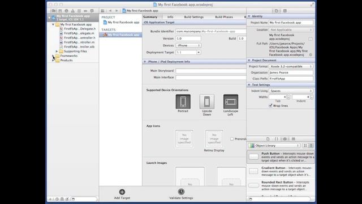Switch to the Build Phases tab
This screenshot has height=204, width=362.
(x=224, y=17)
